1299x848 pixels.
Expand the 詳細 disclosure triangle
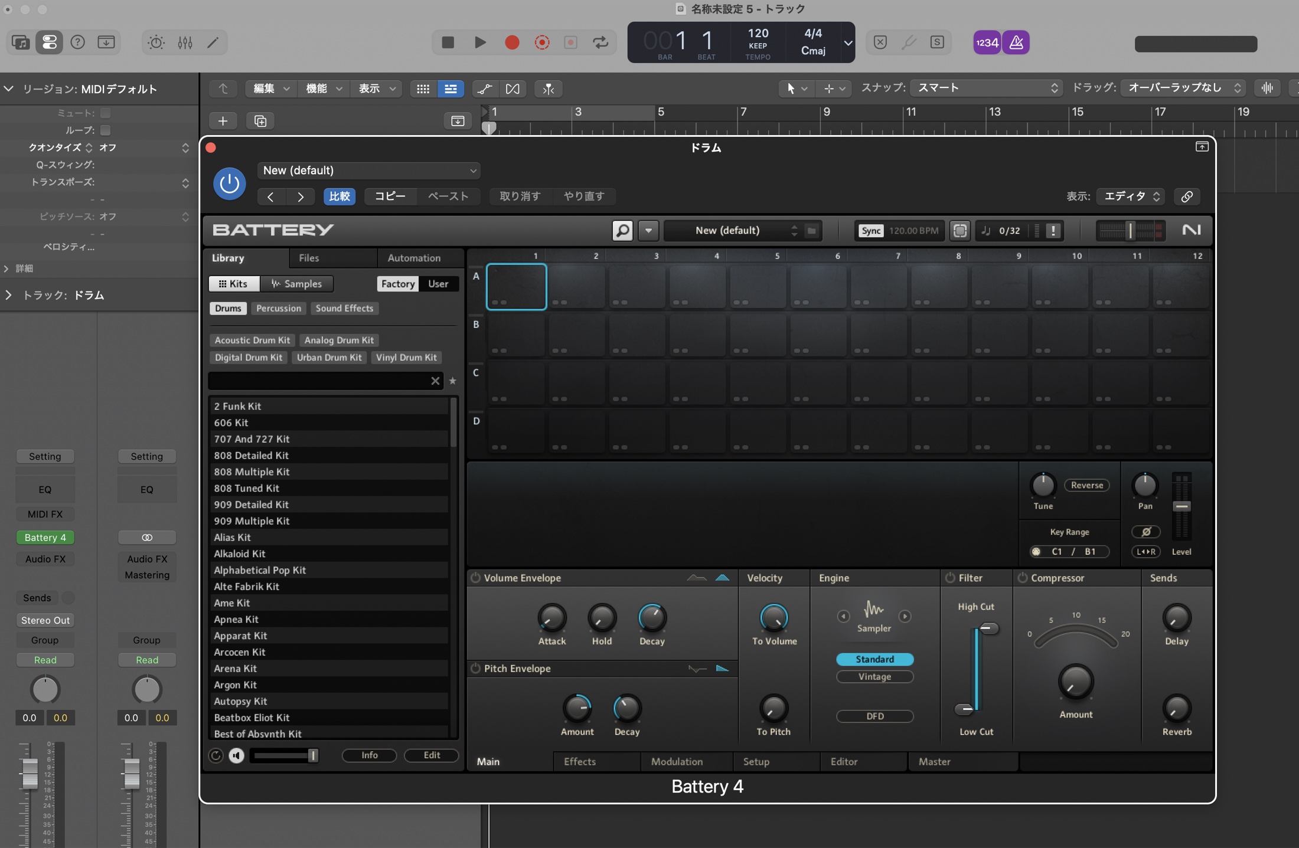pos(6,269)
